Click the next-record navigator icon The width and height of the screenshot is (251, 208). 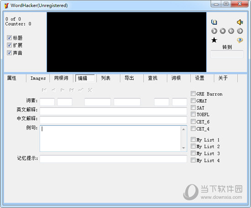pos(63,90)
